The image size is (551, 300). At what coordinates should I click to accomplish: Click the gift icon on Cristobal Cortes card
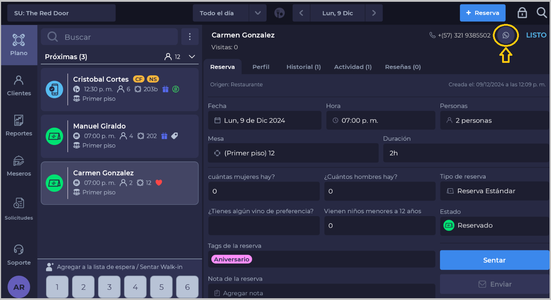pyautogui.click(x=165, y=89)
